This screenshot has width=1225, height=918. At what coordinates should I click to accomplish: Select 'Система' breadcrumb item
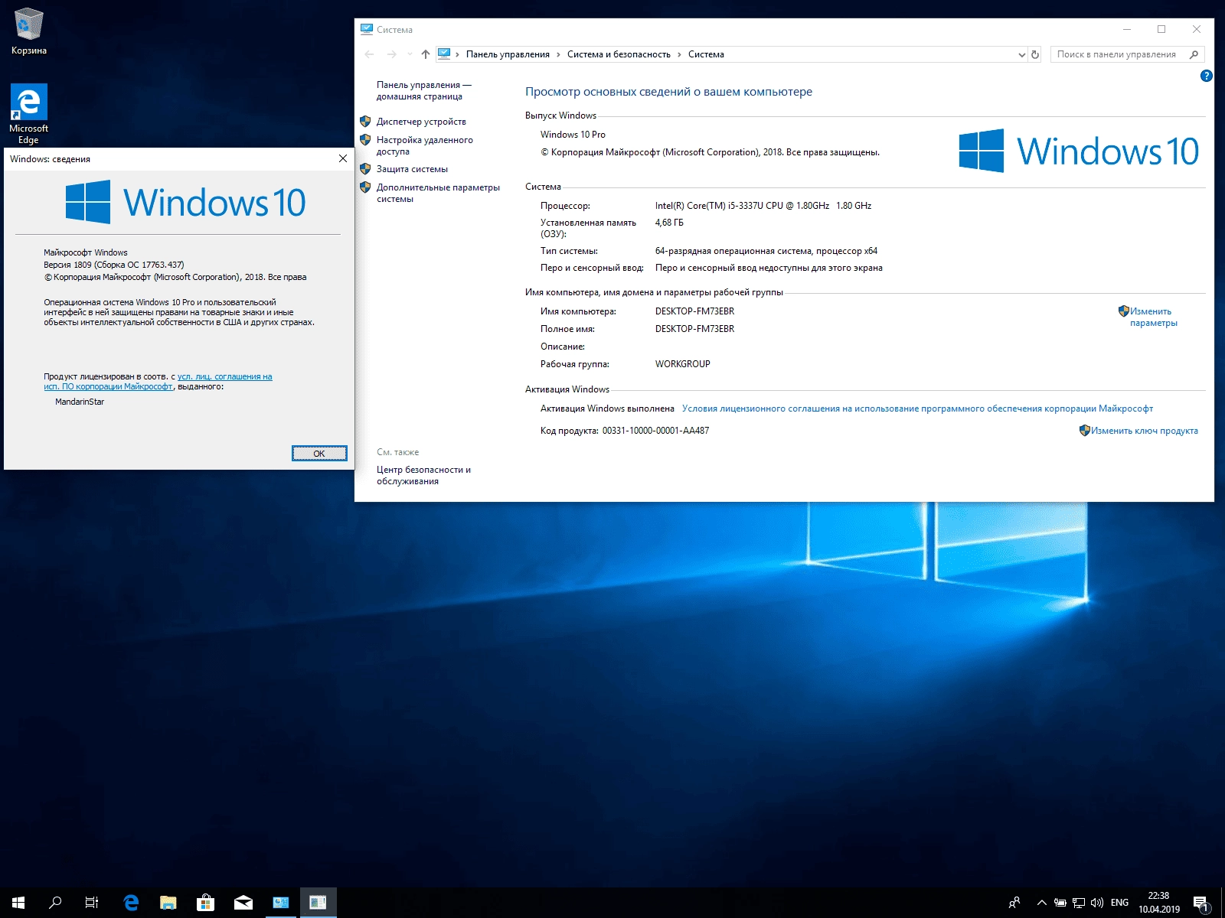point(706,54)
